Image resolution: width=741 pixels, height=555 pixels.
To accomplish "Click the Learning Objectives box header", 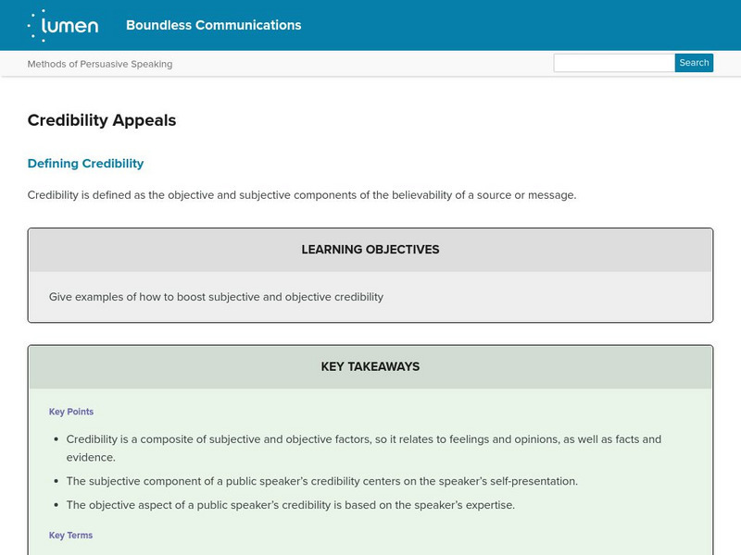I will coord(370,250).
